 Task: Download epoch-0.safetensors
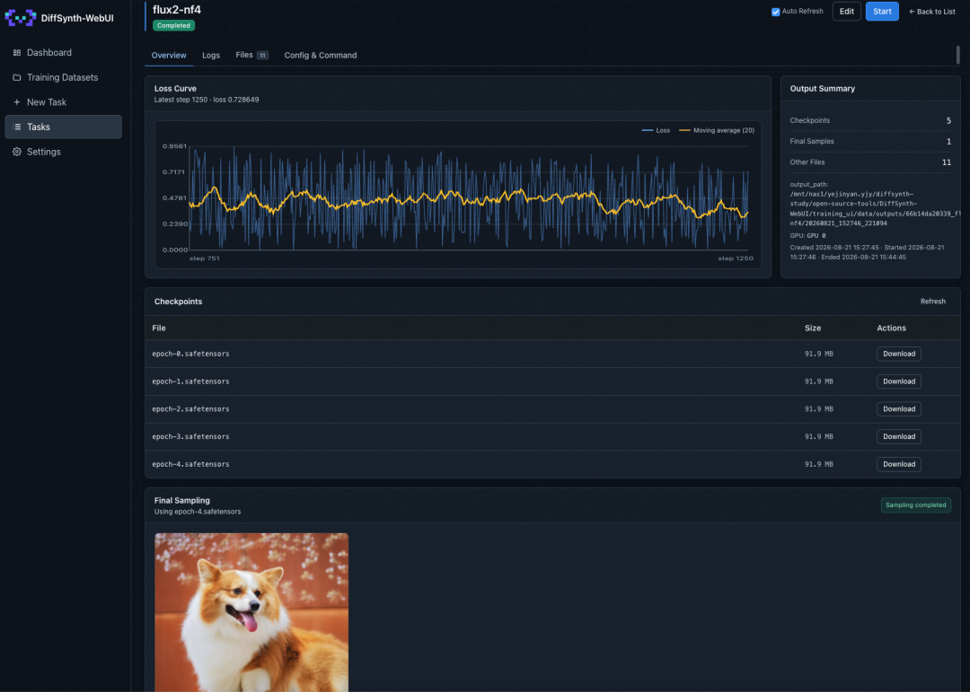(898, 354)
